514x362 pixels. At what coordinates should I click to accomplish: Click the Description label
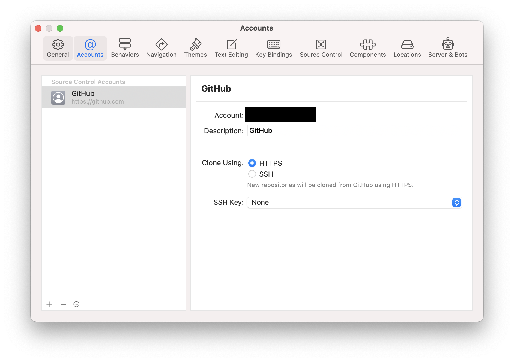(x=224, y=131)
